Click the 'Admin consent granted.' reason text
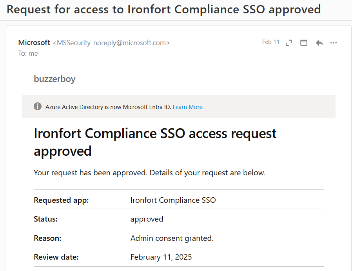 coord(172,238)
